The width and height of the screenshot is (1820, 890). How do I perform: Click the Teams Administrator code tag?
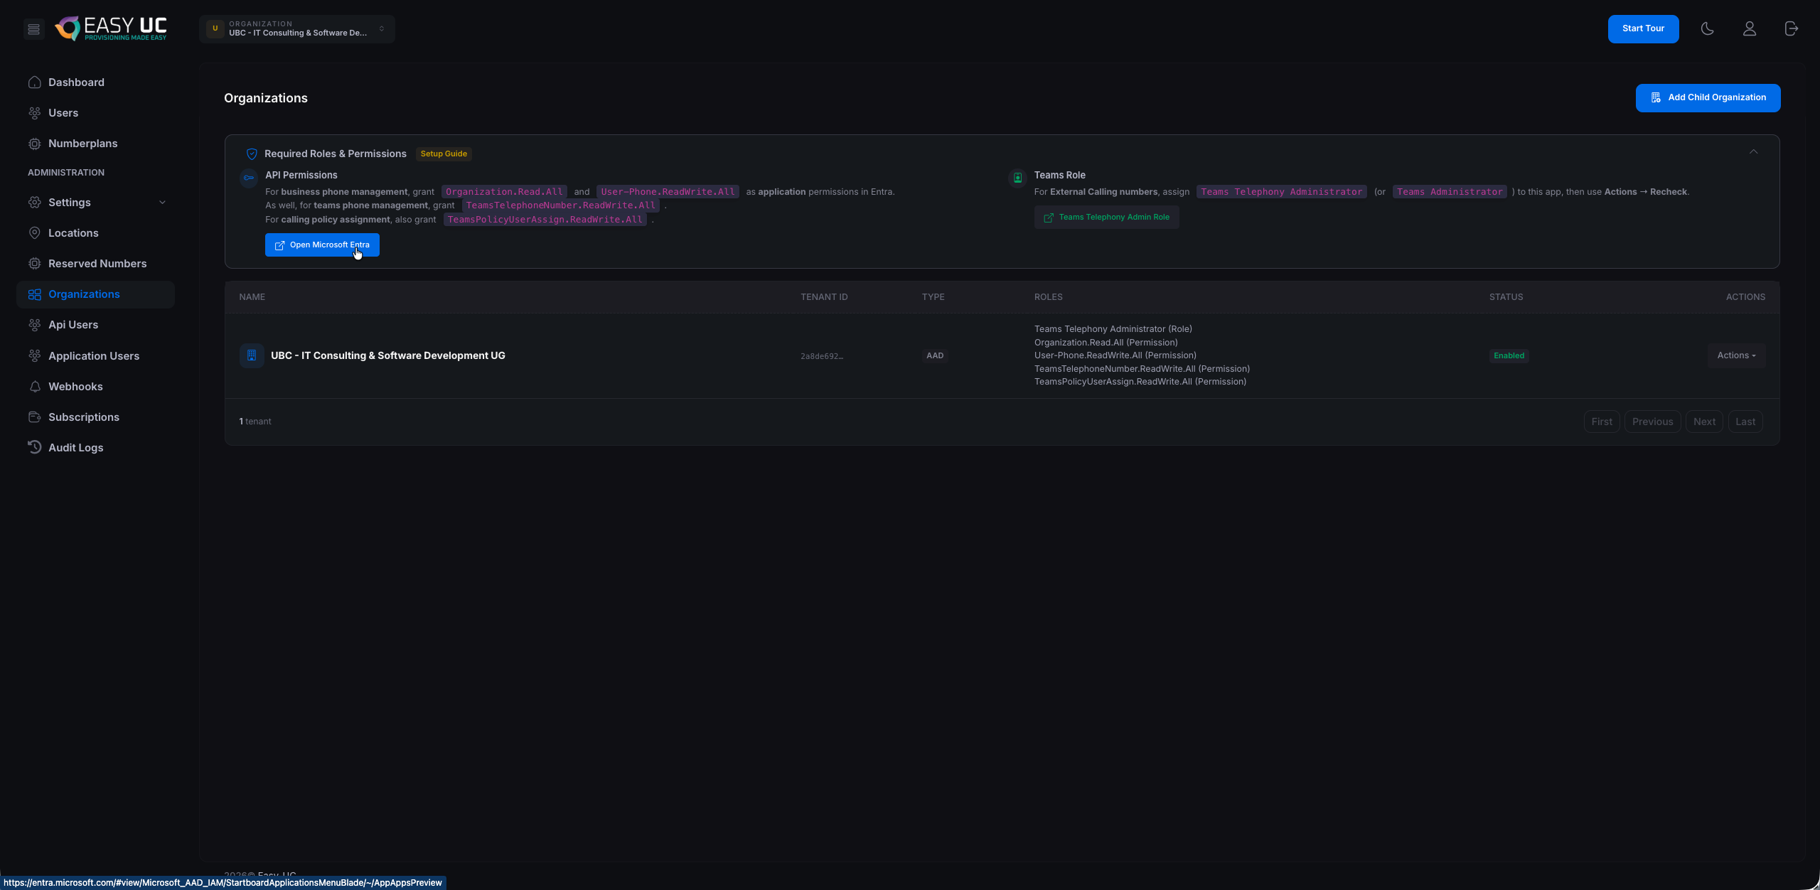coord(1450,192)
